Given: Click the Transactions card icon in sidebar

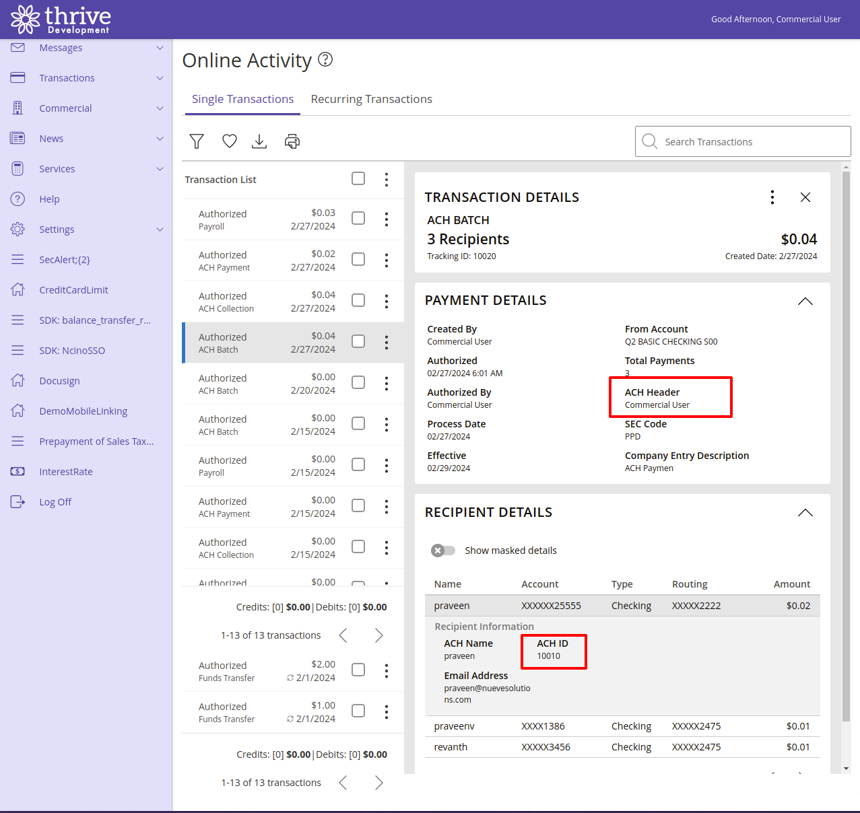Looking at the screenshot, I should pyautogui.click(x=18, y=77).
